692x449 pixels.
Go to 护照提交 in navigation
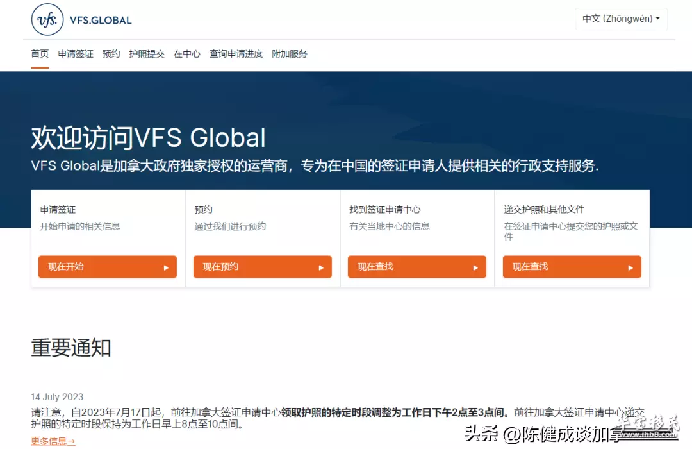coord(147,54)
